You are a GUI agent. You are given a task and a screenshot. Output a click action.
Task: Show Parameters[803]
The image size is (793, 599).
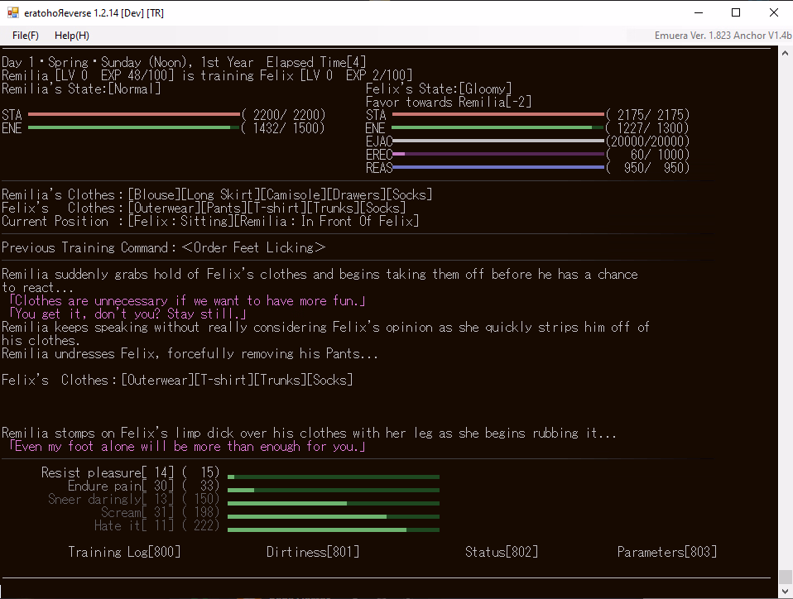point(666,552)
